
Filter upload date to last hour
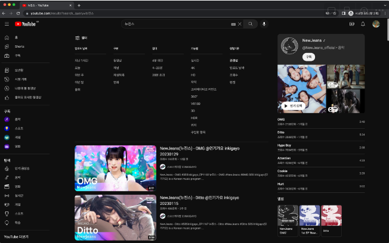[81, 60]
